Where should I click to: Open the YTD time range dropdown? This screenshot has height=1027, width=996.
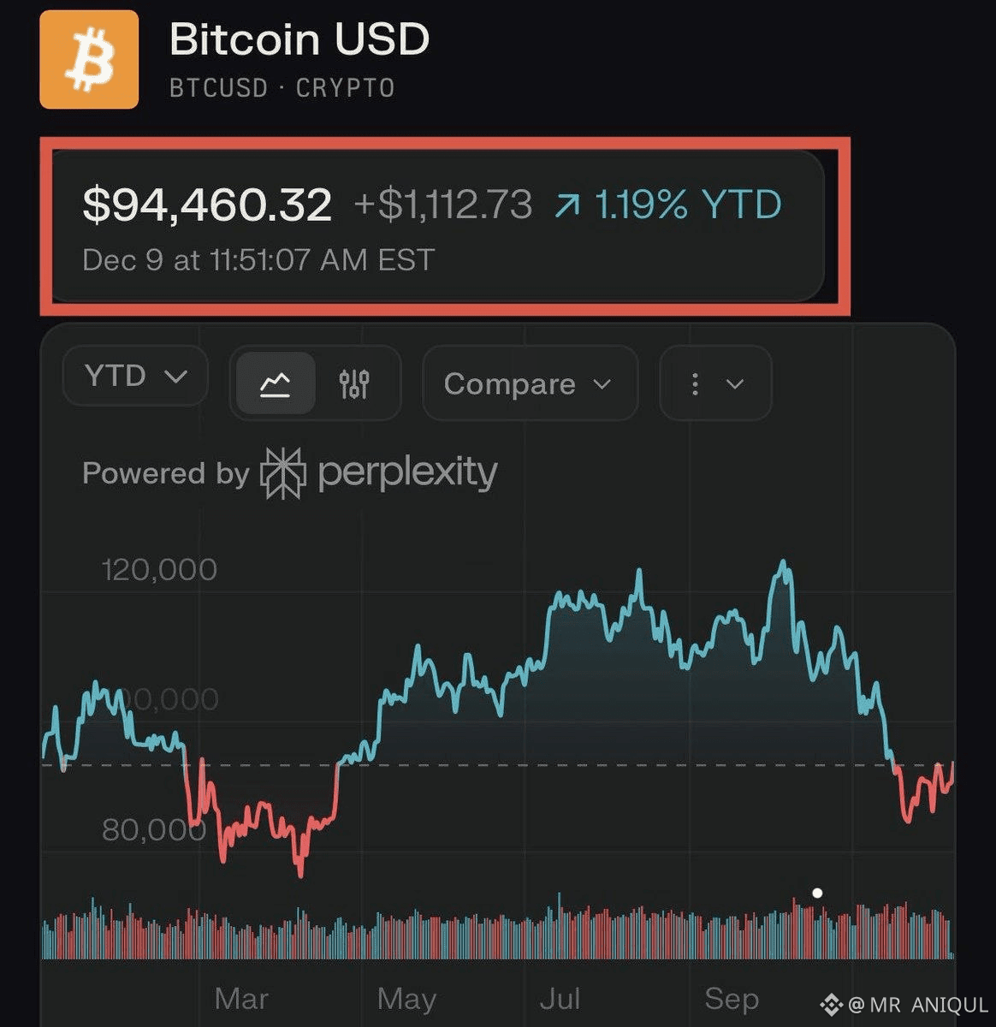tap(135, 376)
